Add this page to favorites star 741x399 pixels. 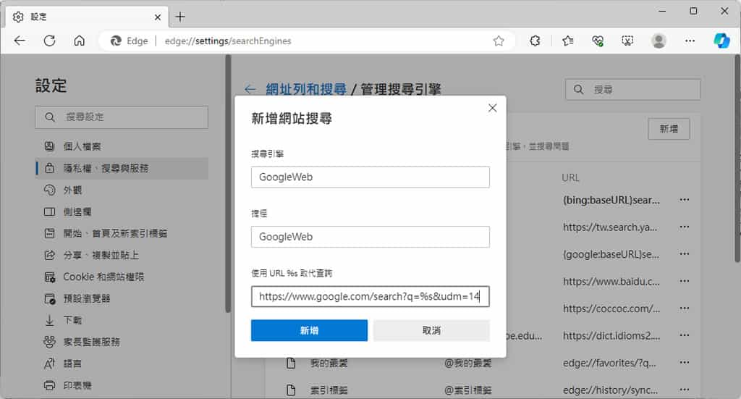click(498, 41)
